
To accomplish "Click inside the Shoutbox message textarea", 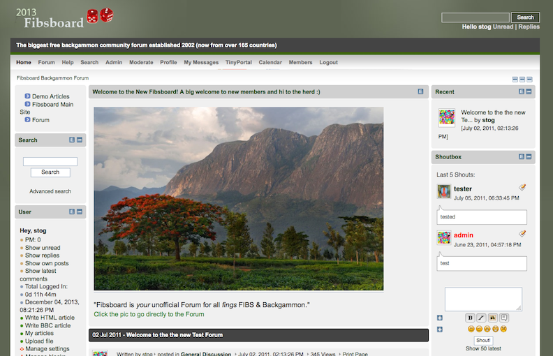I will click(483, 299).
